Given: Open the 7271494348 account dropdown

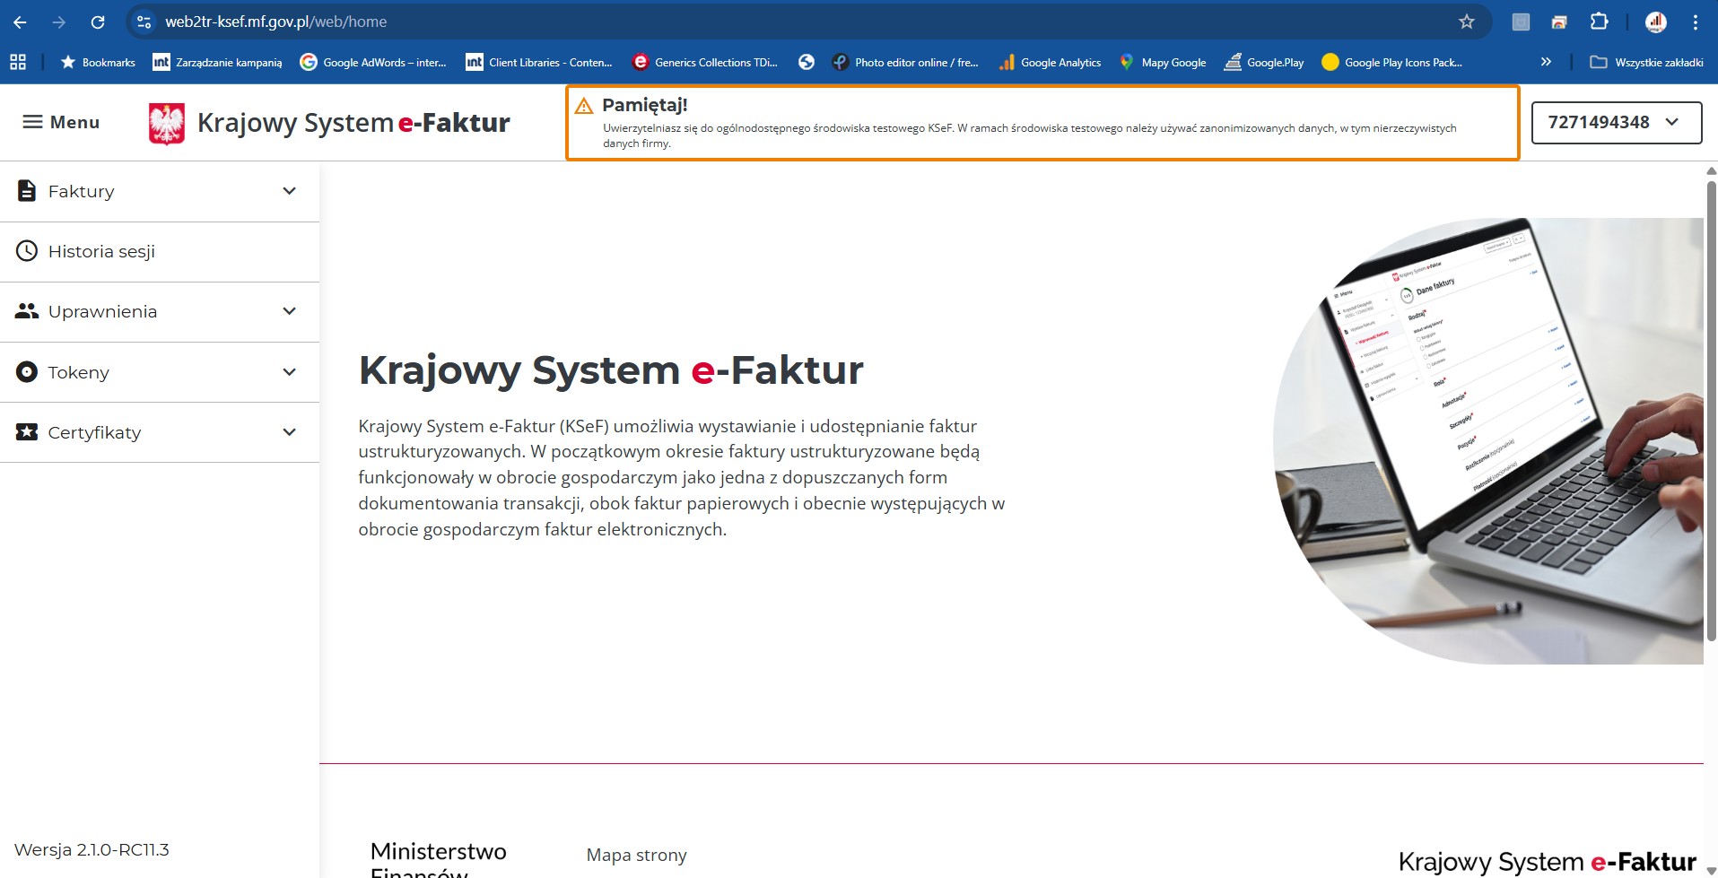Looking at the screenshot, I should (1615, 123).
